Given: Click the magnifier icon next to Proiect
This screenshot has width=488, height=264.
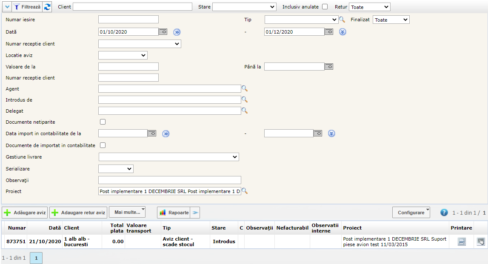Looking at the screenshot, I should tap(245, 191).
